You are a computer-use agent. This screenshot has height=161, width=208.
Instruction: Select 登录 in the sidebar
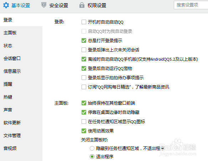click(21, 20)
